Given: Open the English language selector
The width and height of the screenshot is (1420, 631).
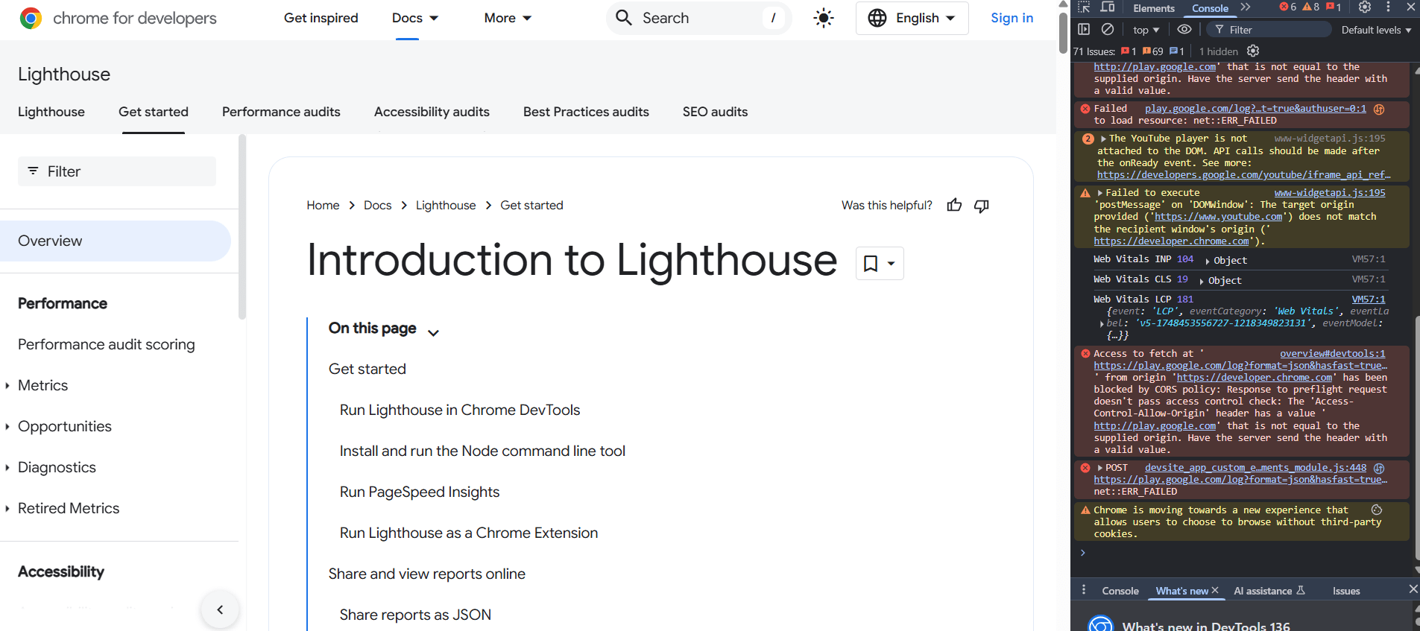Looking at the screenshot, I should pyautogui.click(x=912, y=18).
